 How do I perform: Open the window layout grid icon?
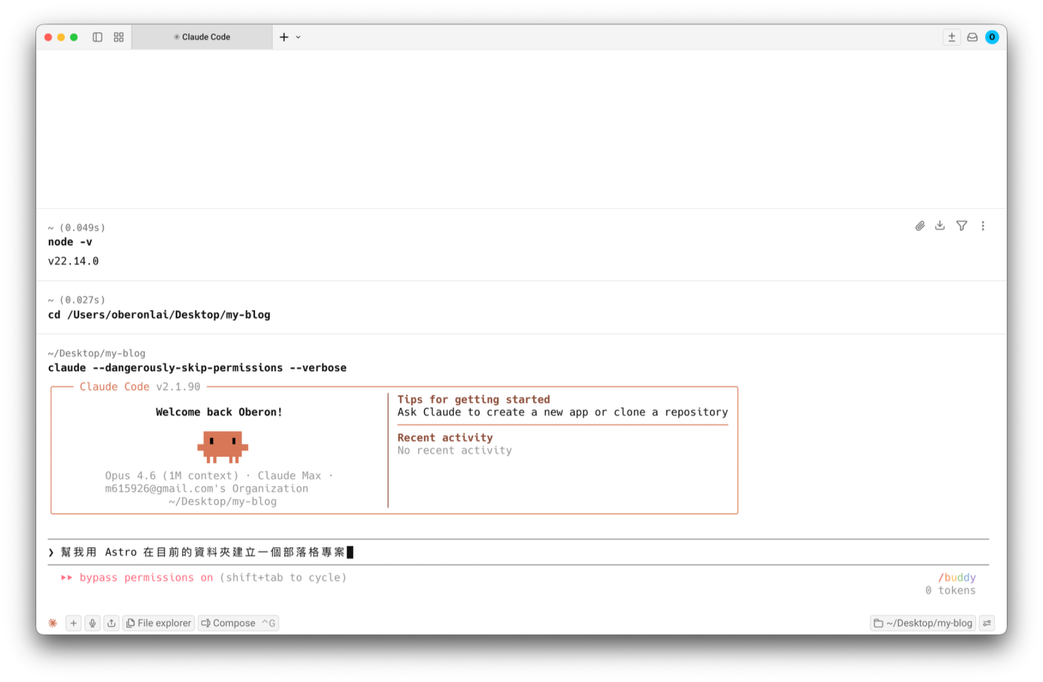pyautogui.click(x=118, y=37)
